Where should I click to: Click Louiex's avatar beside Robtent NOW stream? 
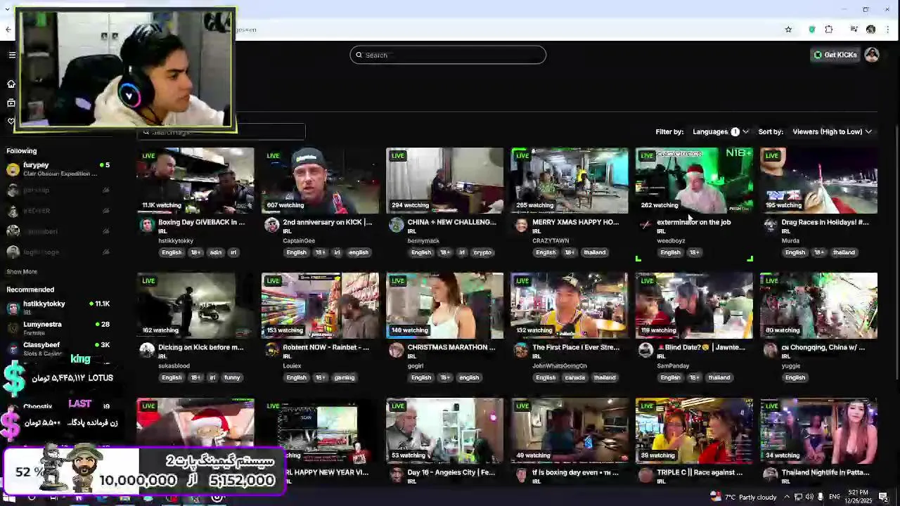[271, 350]
